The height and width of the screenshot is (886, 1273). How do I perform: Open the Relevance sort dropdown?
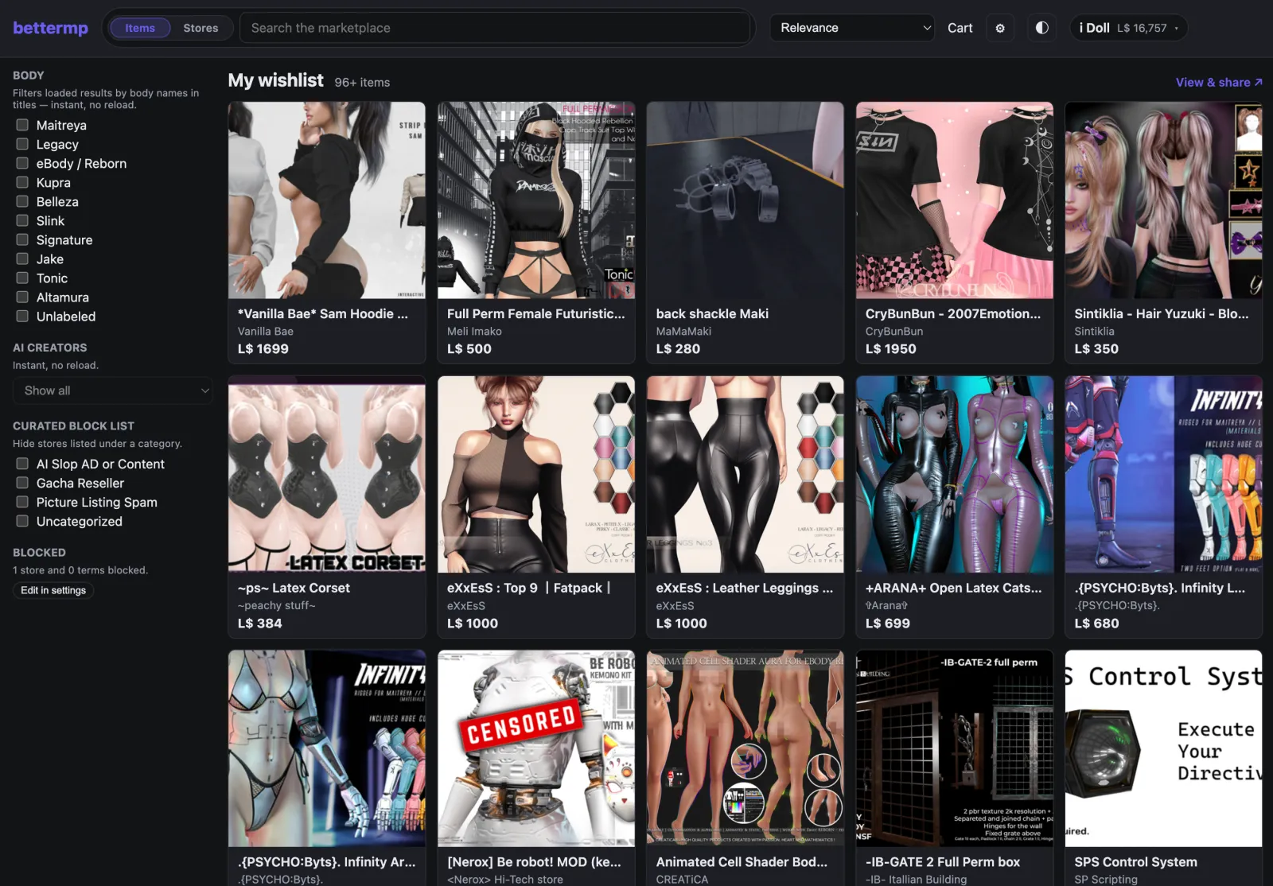pos(852,28)
